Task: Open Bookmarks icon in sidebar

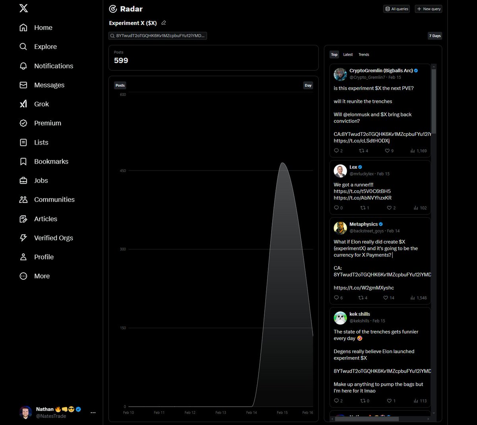Action: (x=23, y=161)
